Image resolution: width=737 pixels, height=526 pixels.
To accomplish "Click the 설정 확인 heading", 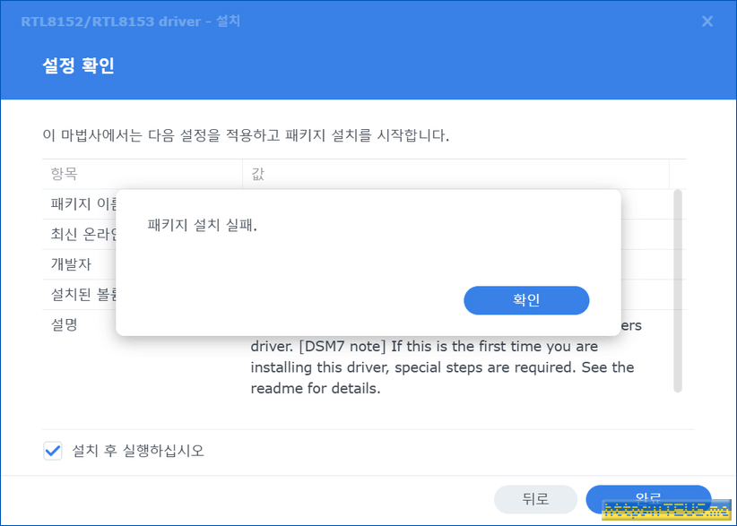I will coord(79,66).
